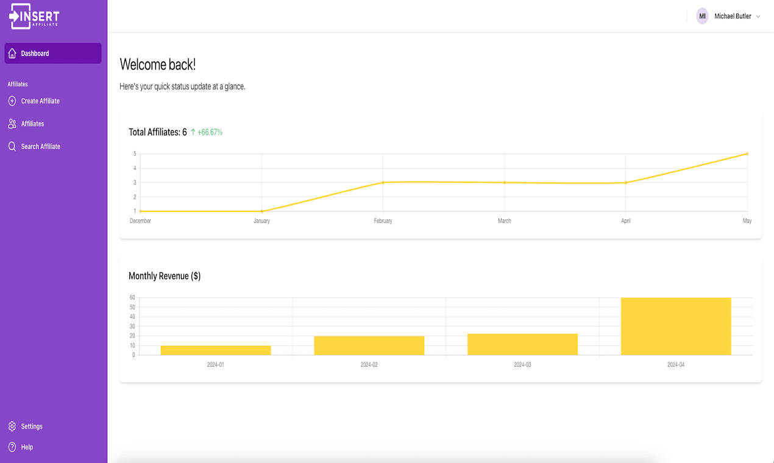Click the 2024-01 revenue bar
The height and width of the screenshot is (463, 774).
[216, 350]
